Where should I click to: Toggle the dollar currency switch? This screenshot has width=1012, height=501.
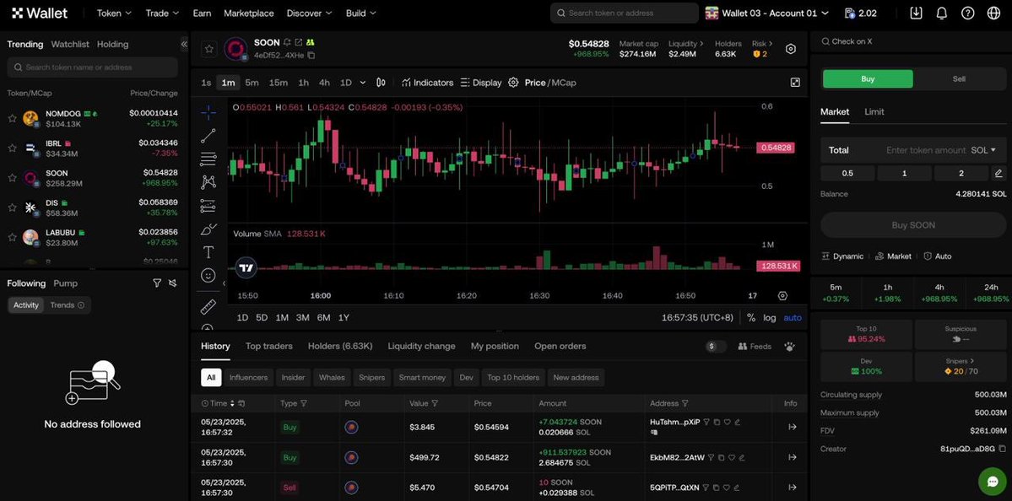point(716,347)
